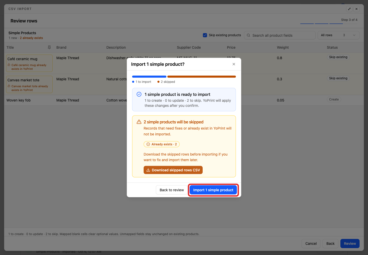Click the Back button in footer
Viewport: 368px width, 255px height.
coord(330,244)
